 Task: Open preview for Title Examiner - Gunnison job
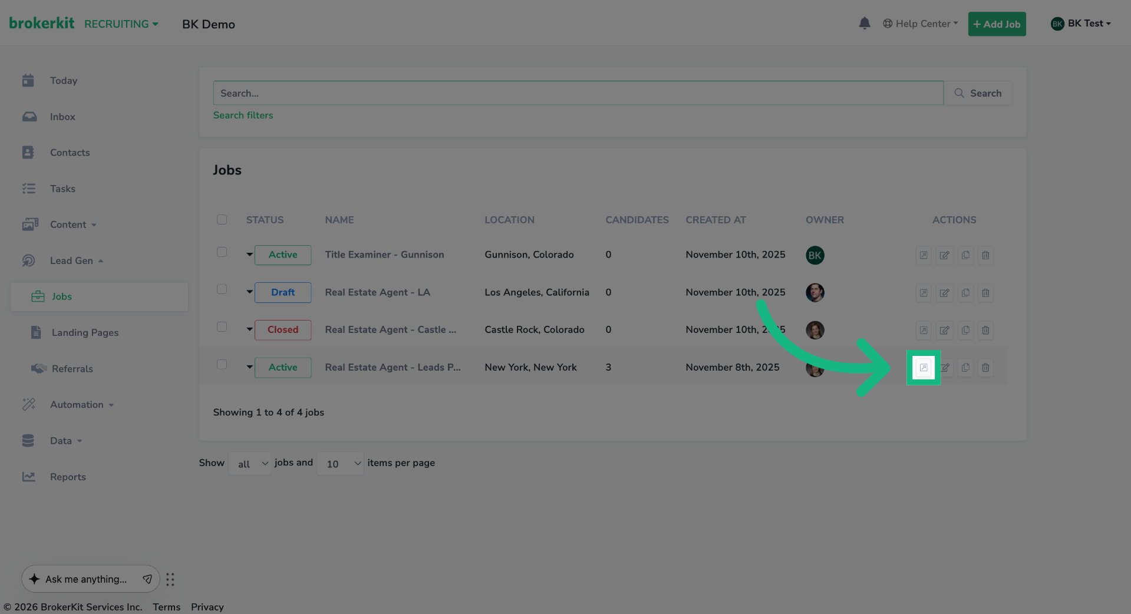click(x=923, y=255)
